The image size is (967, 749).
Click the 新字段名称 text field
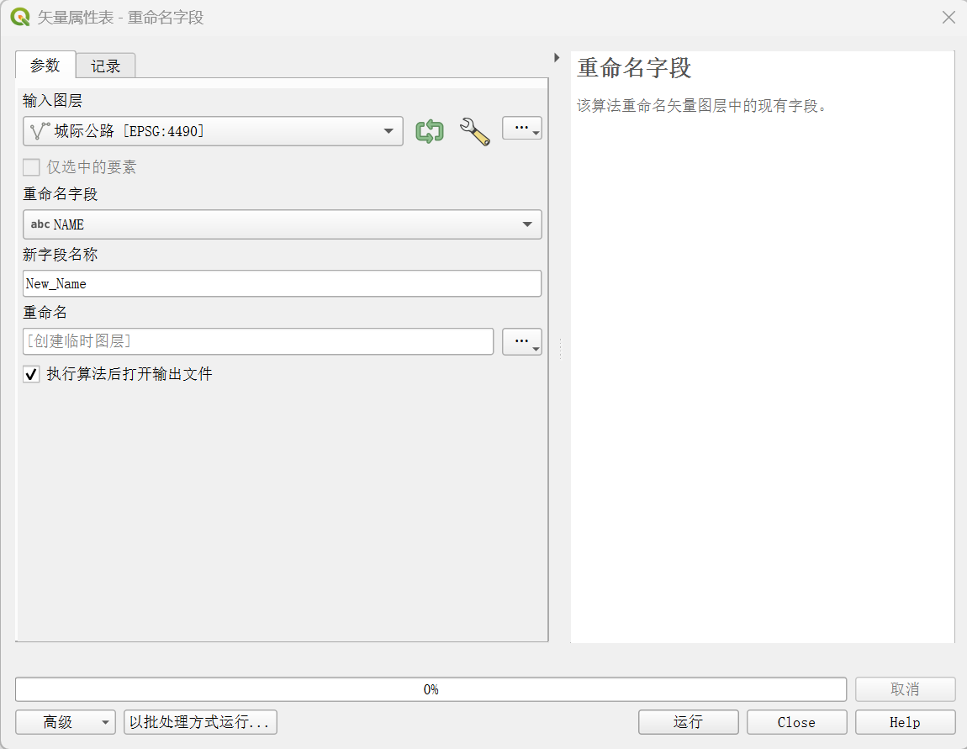click(x=282, y=283)
